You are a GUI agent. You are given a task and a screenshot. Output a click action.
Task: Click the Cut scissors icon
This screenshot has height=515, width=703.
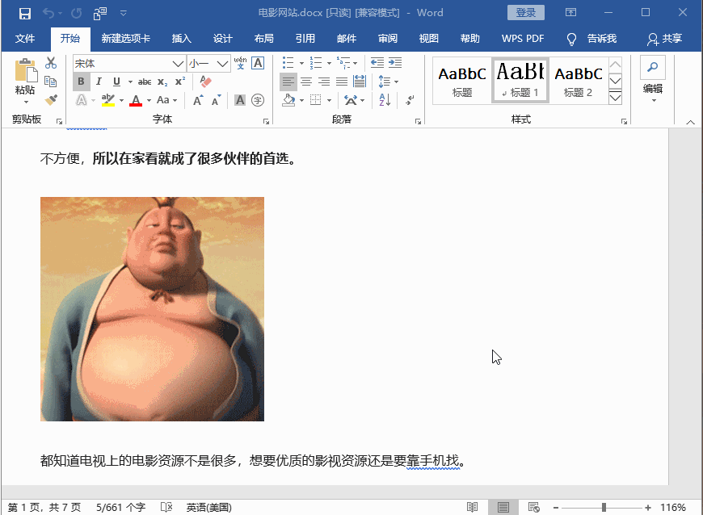(x=51, y=63)
